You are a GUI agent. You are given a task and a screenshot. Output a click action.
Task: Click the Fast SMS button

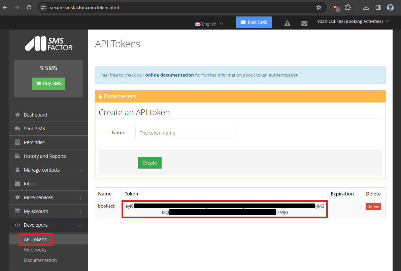(x=254, y=22)
